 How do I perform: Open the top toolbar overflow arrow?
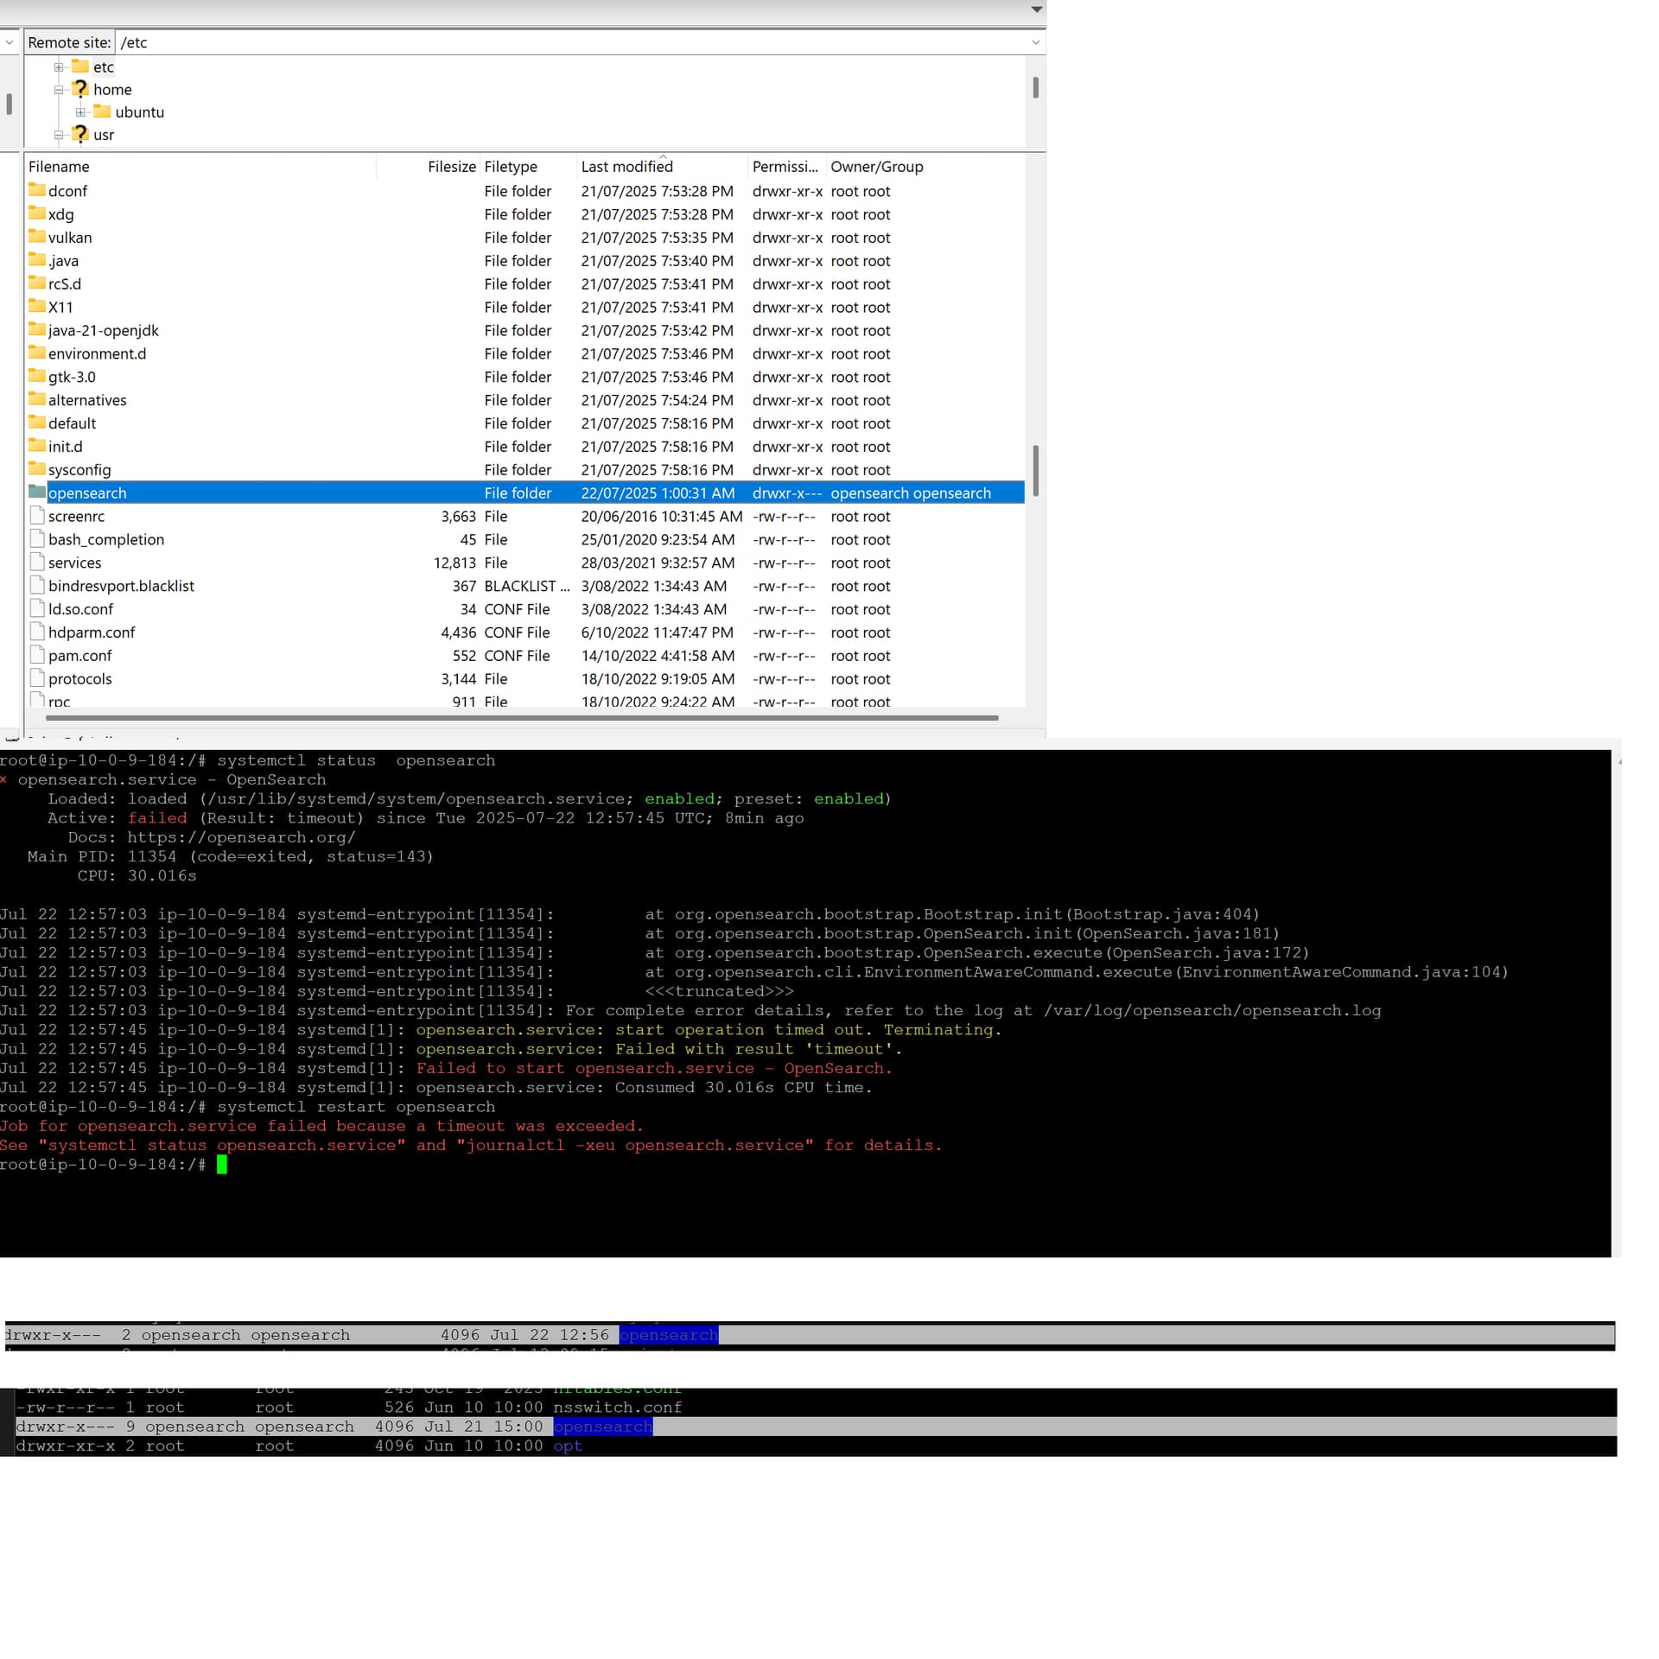(1037, 10)
